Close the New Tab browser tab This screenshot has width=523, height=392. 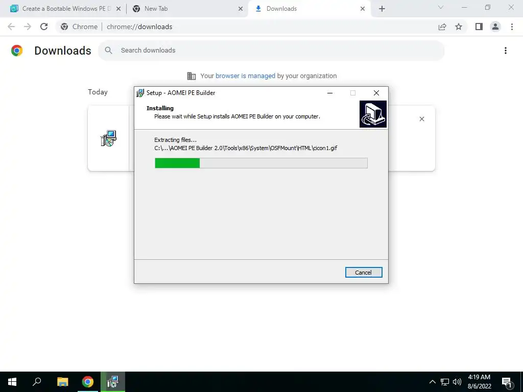pos(241,9)
